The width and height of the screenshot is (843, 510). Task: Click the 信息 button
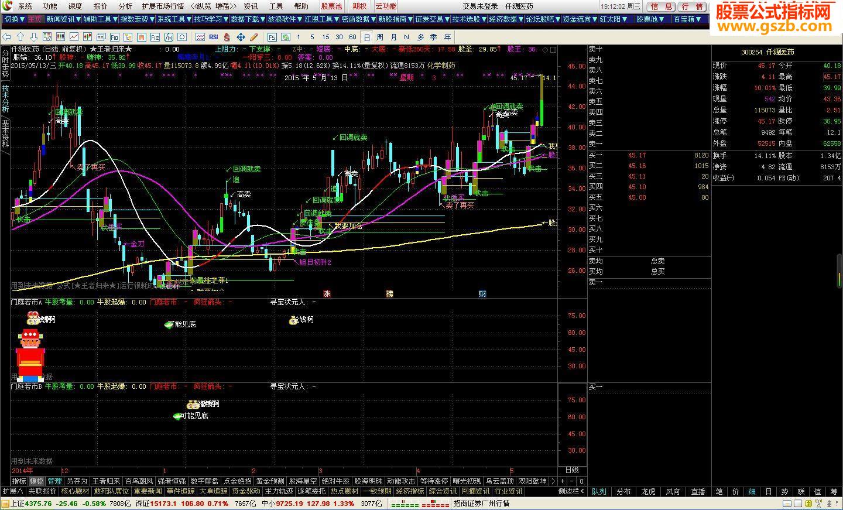(662, 6)
